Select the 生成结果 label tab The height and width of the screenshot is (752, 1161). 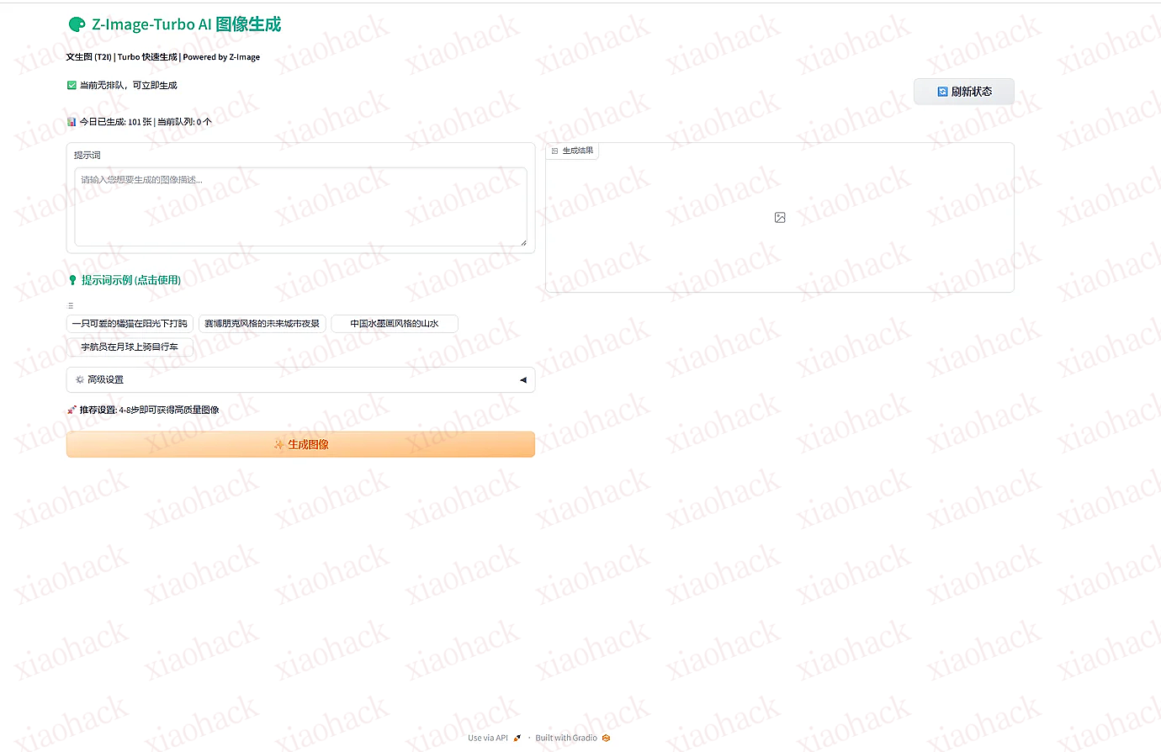[572, 151]
